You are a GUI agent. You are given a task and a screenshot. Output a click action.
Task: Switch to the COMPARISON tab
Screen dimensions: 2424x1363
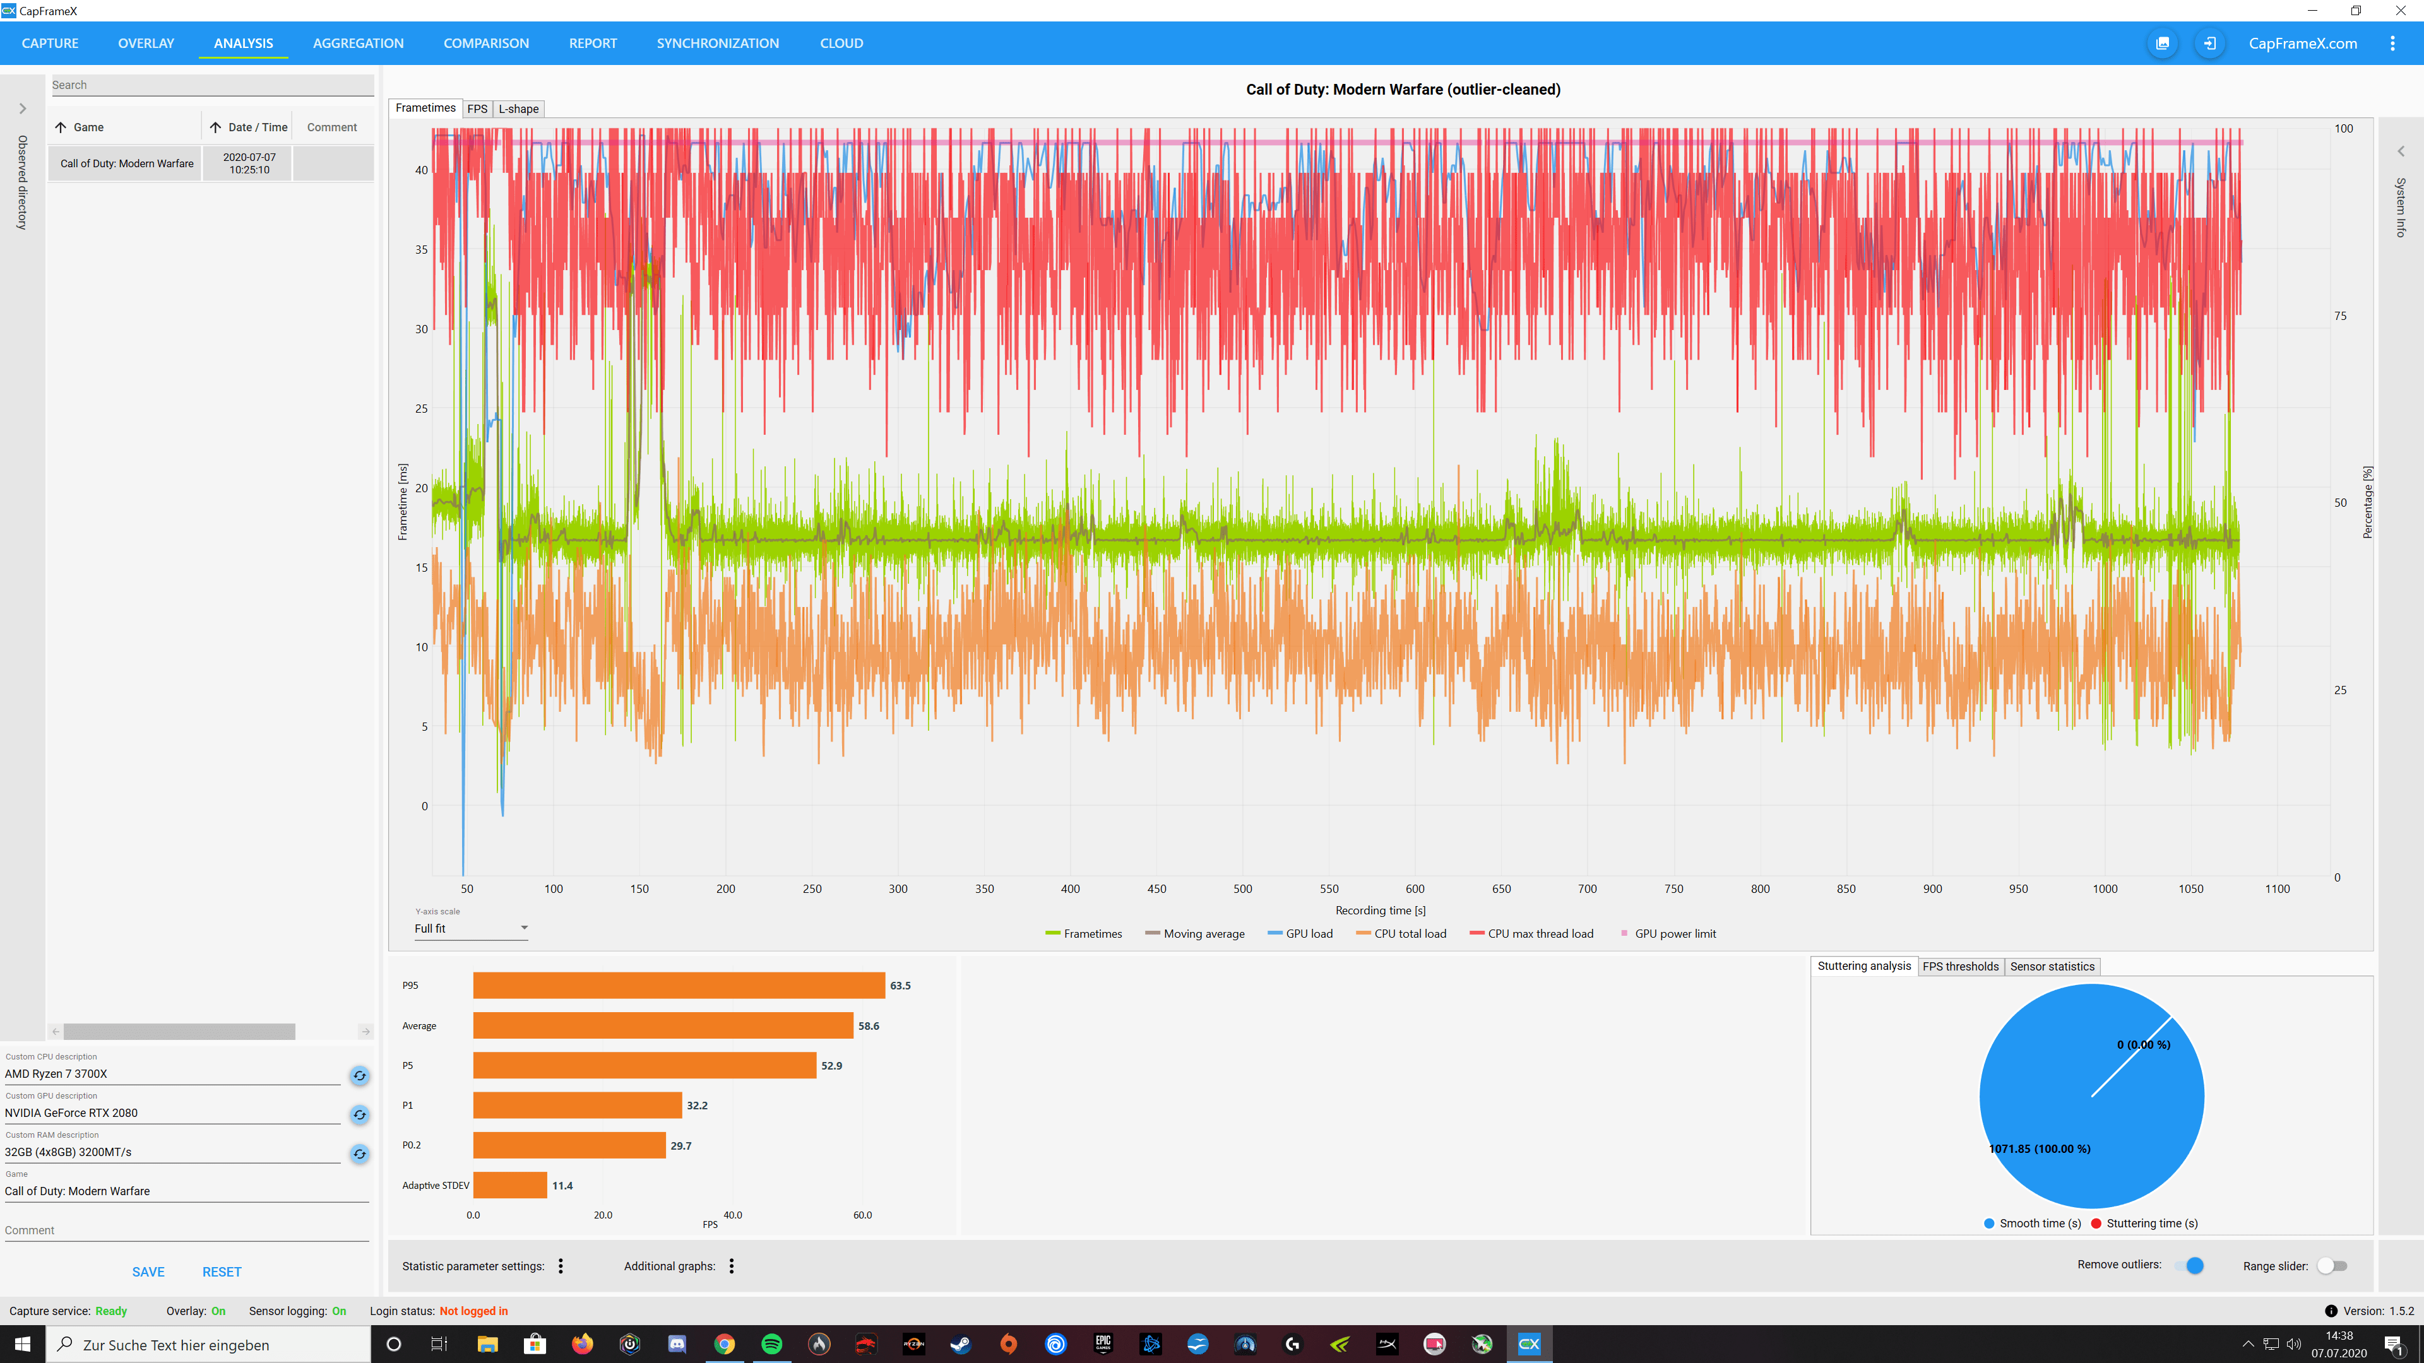tap(485, 44)
